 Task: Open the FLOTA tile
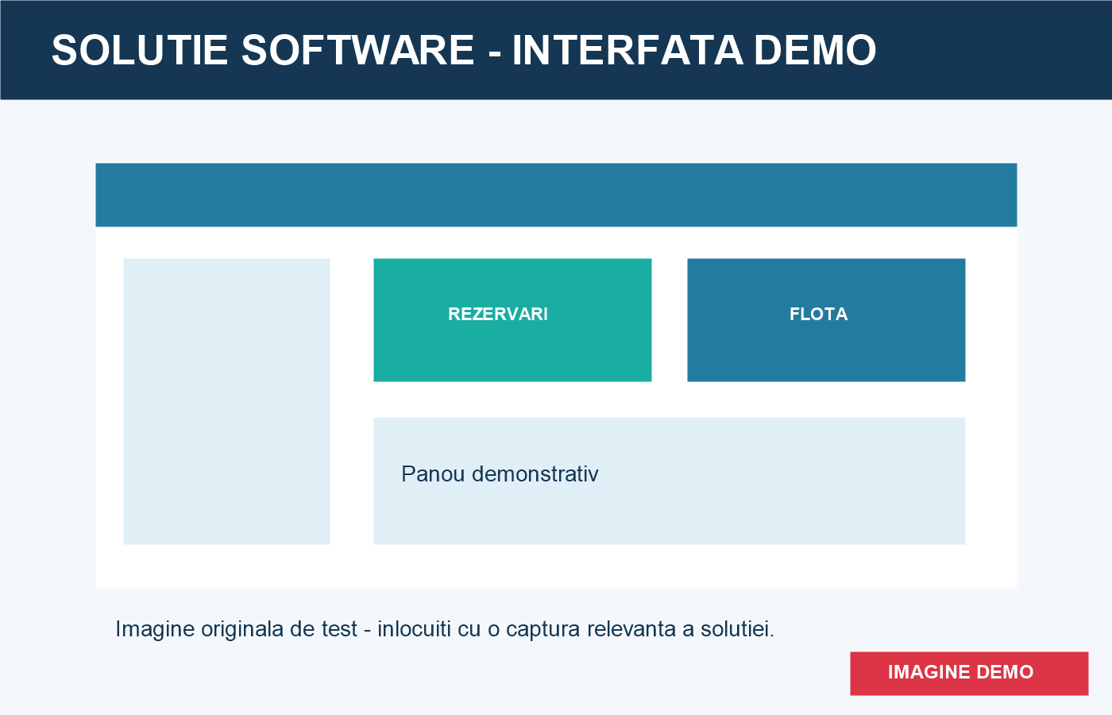coord(826,320)
